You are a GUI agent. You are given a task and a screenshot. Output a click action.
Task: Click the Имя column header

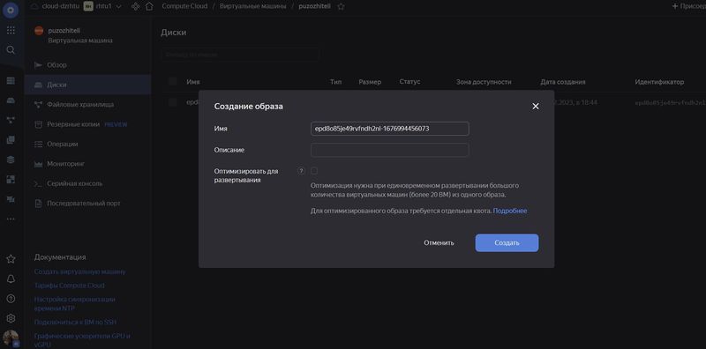point(193,82)
